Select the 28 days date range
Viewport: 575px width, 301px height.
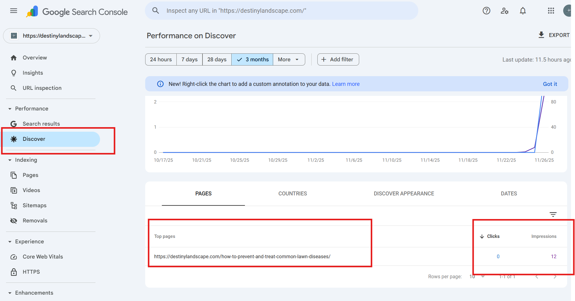coord(217,59)
